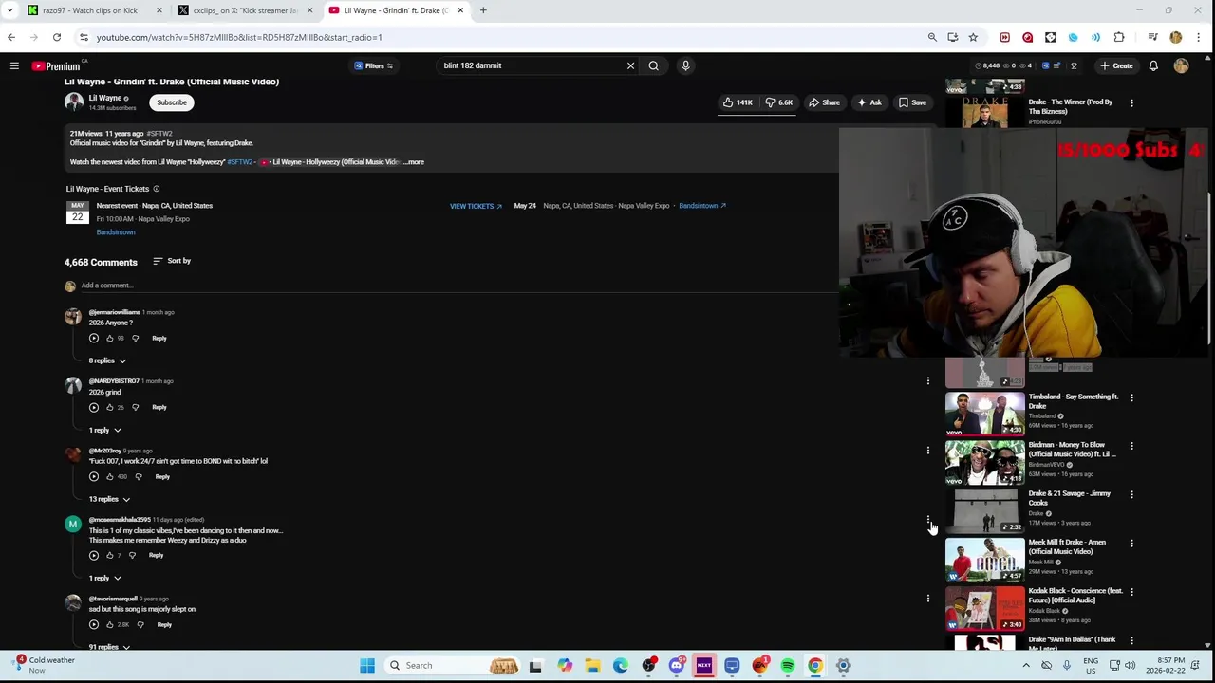Expand 1 reply under mosesmakhala3595 comment
The width and height of the screenshot is (1215, 683).
(105, 578)
